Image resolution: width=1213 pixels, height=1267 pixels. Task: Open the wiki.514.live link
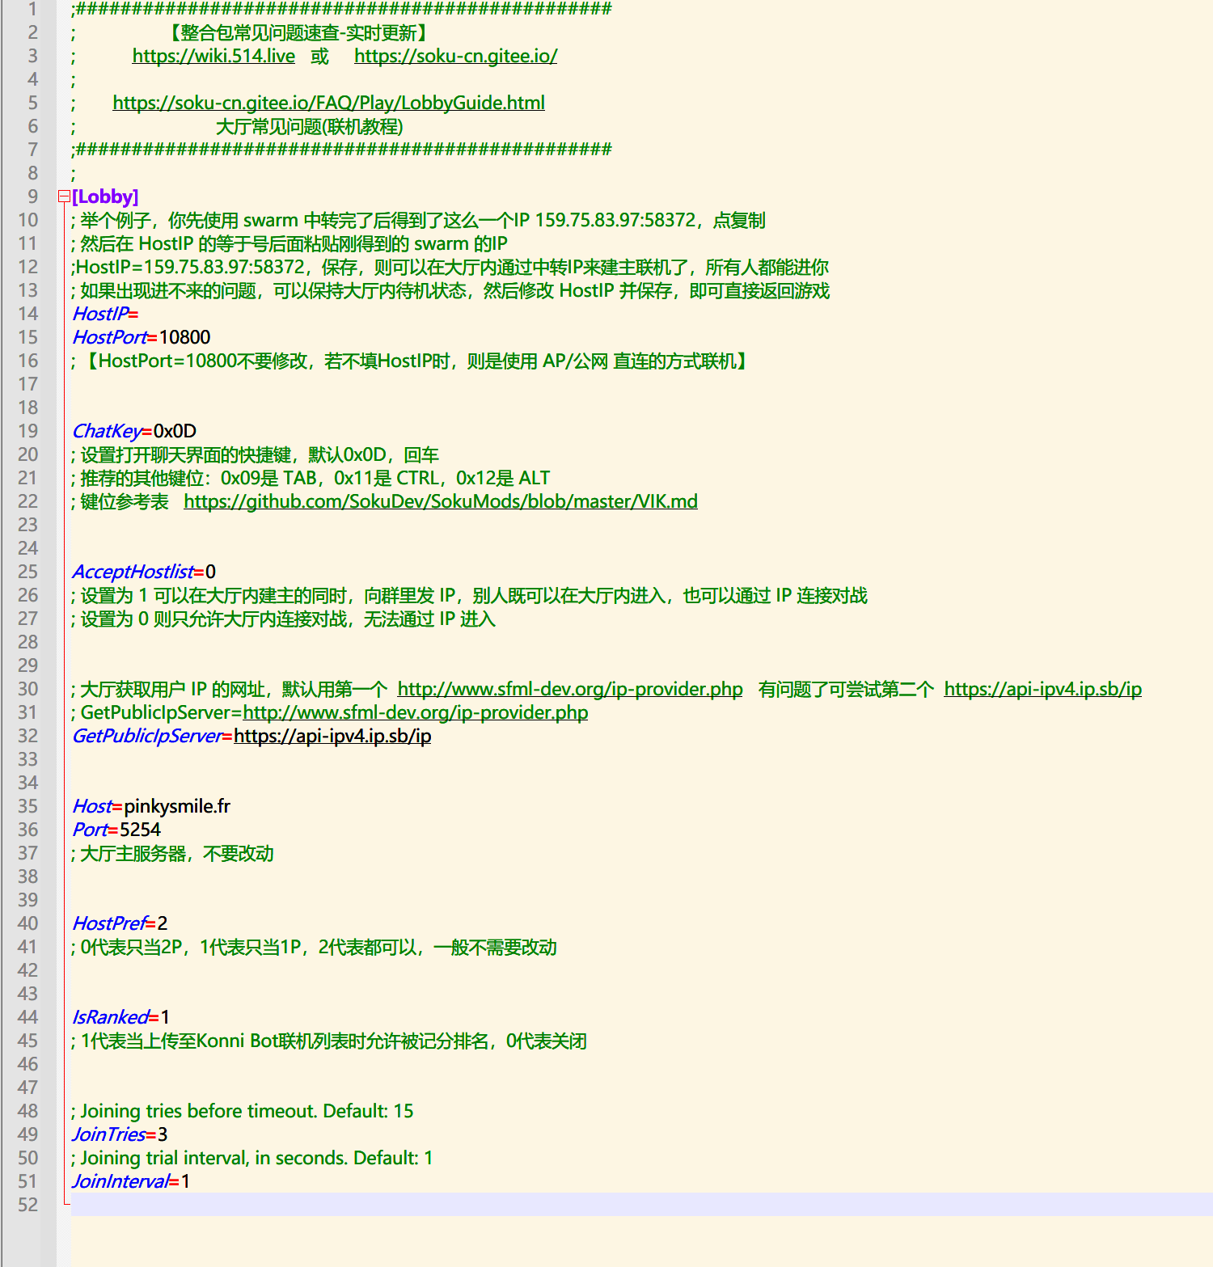(213, 56)
